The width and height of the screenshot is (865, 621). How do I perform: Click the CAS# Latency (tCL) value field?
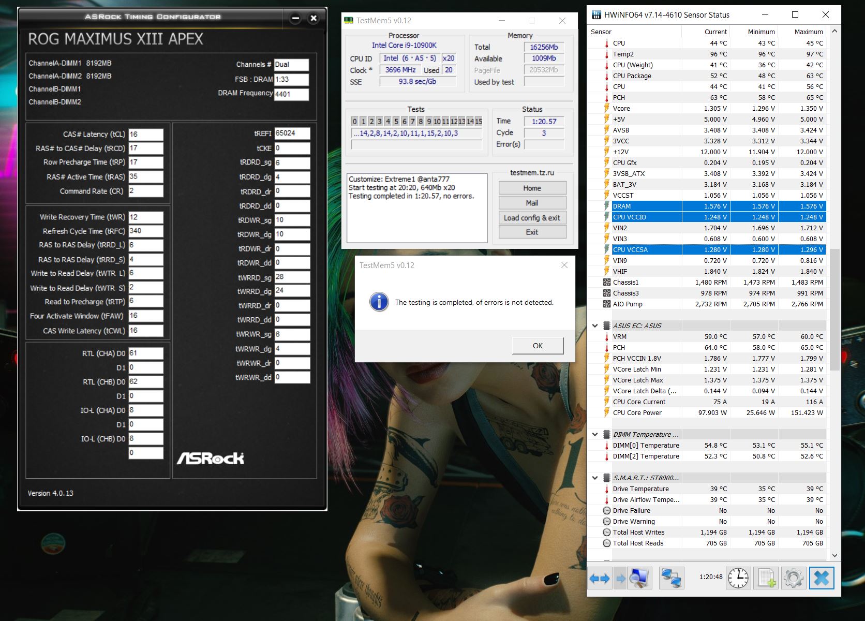click(x=146, y=135)
